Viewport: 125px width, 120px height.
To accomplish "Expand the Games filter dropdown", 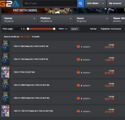I will coord(19,20).
